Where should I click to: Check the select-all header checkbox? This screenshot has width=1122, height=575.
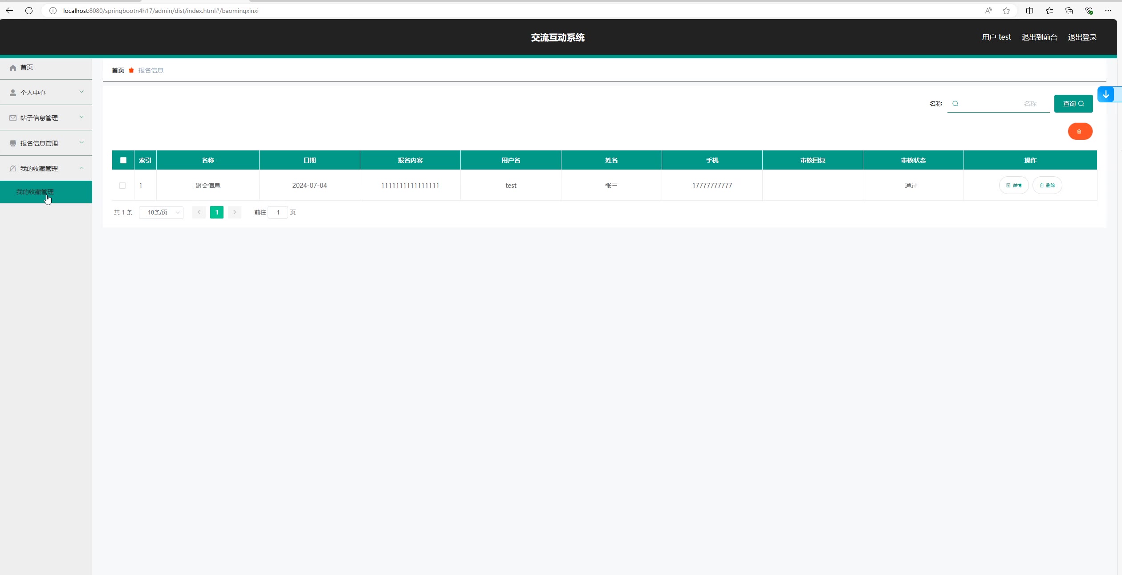[123, 160]
